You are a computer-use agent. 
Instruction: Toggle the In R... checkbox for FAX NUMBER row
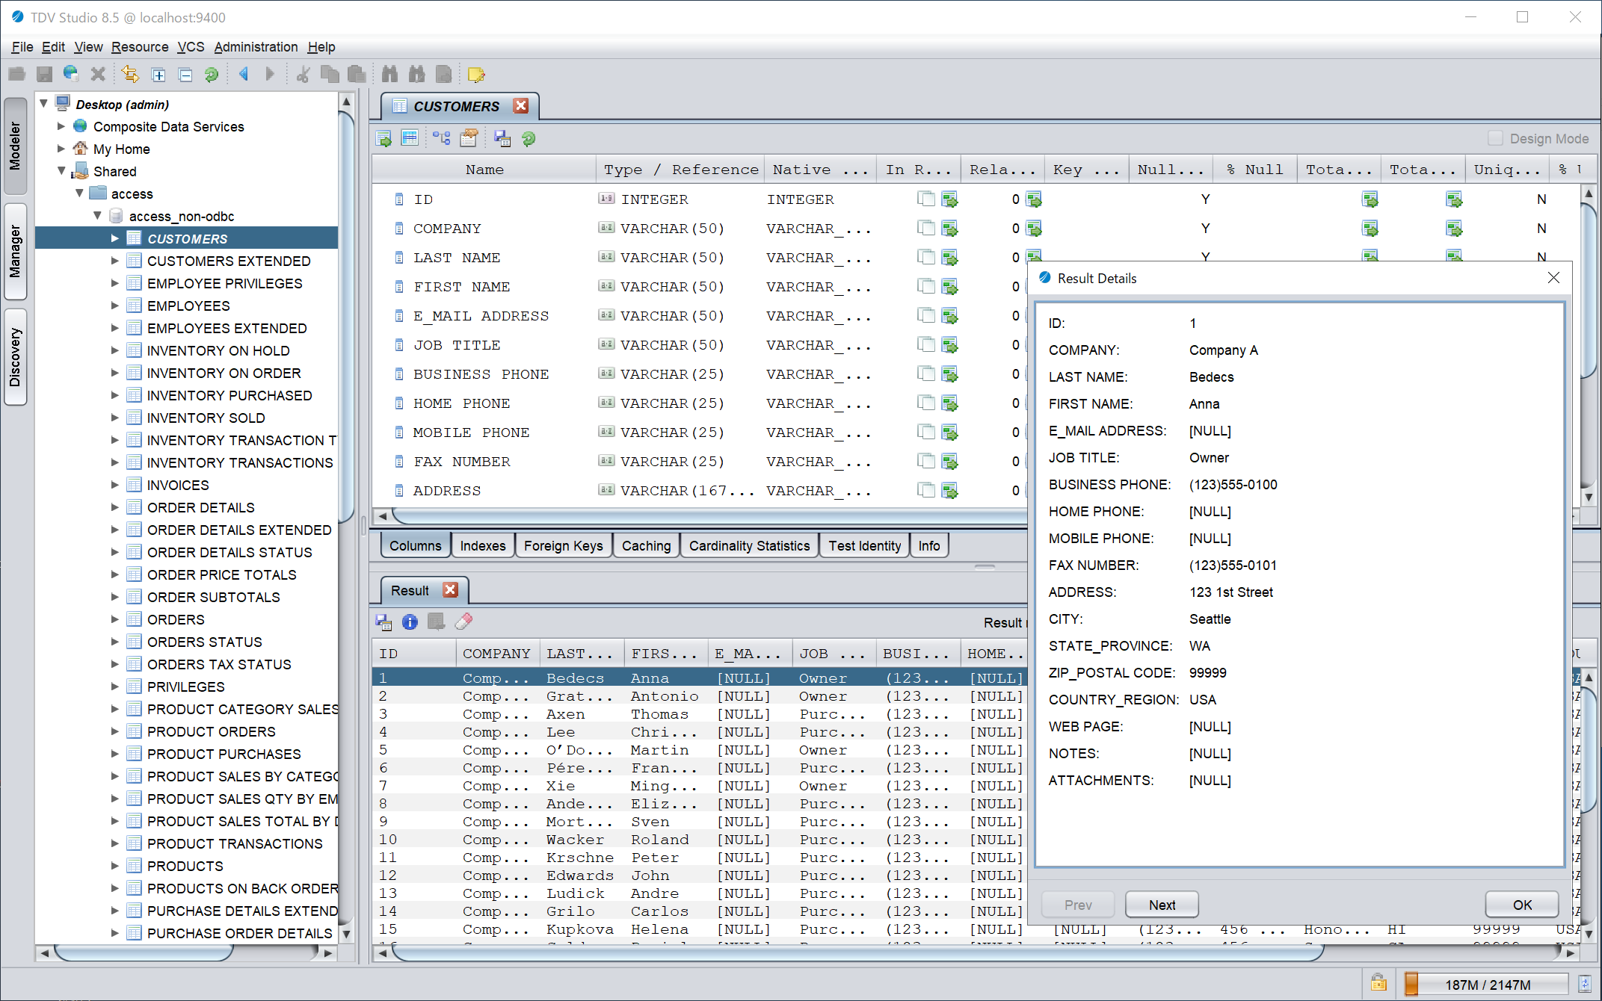(926, 461)
